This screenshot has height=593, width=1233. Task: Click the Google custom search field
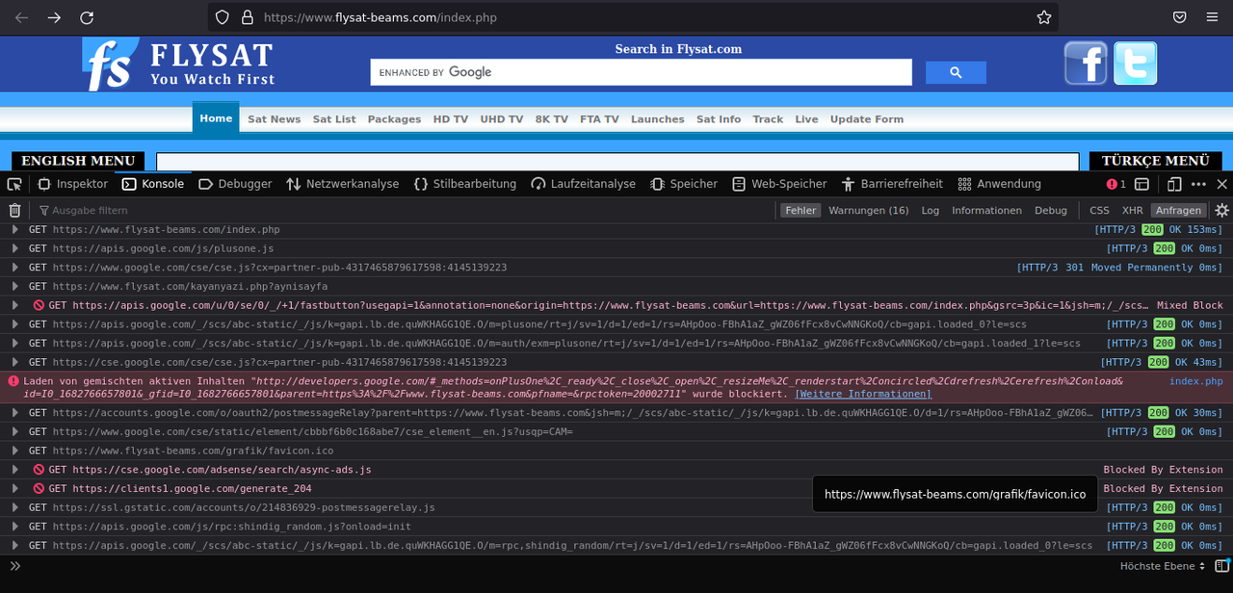[x=641, y=72]
